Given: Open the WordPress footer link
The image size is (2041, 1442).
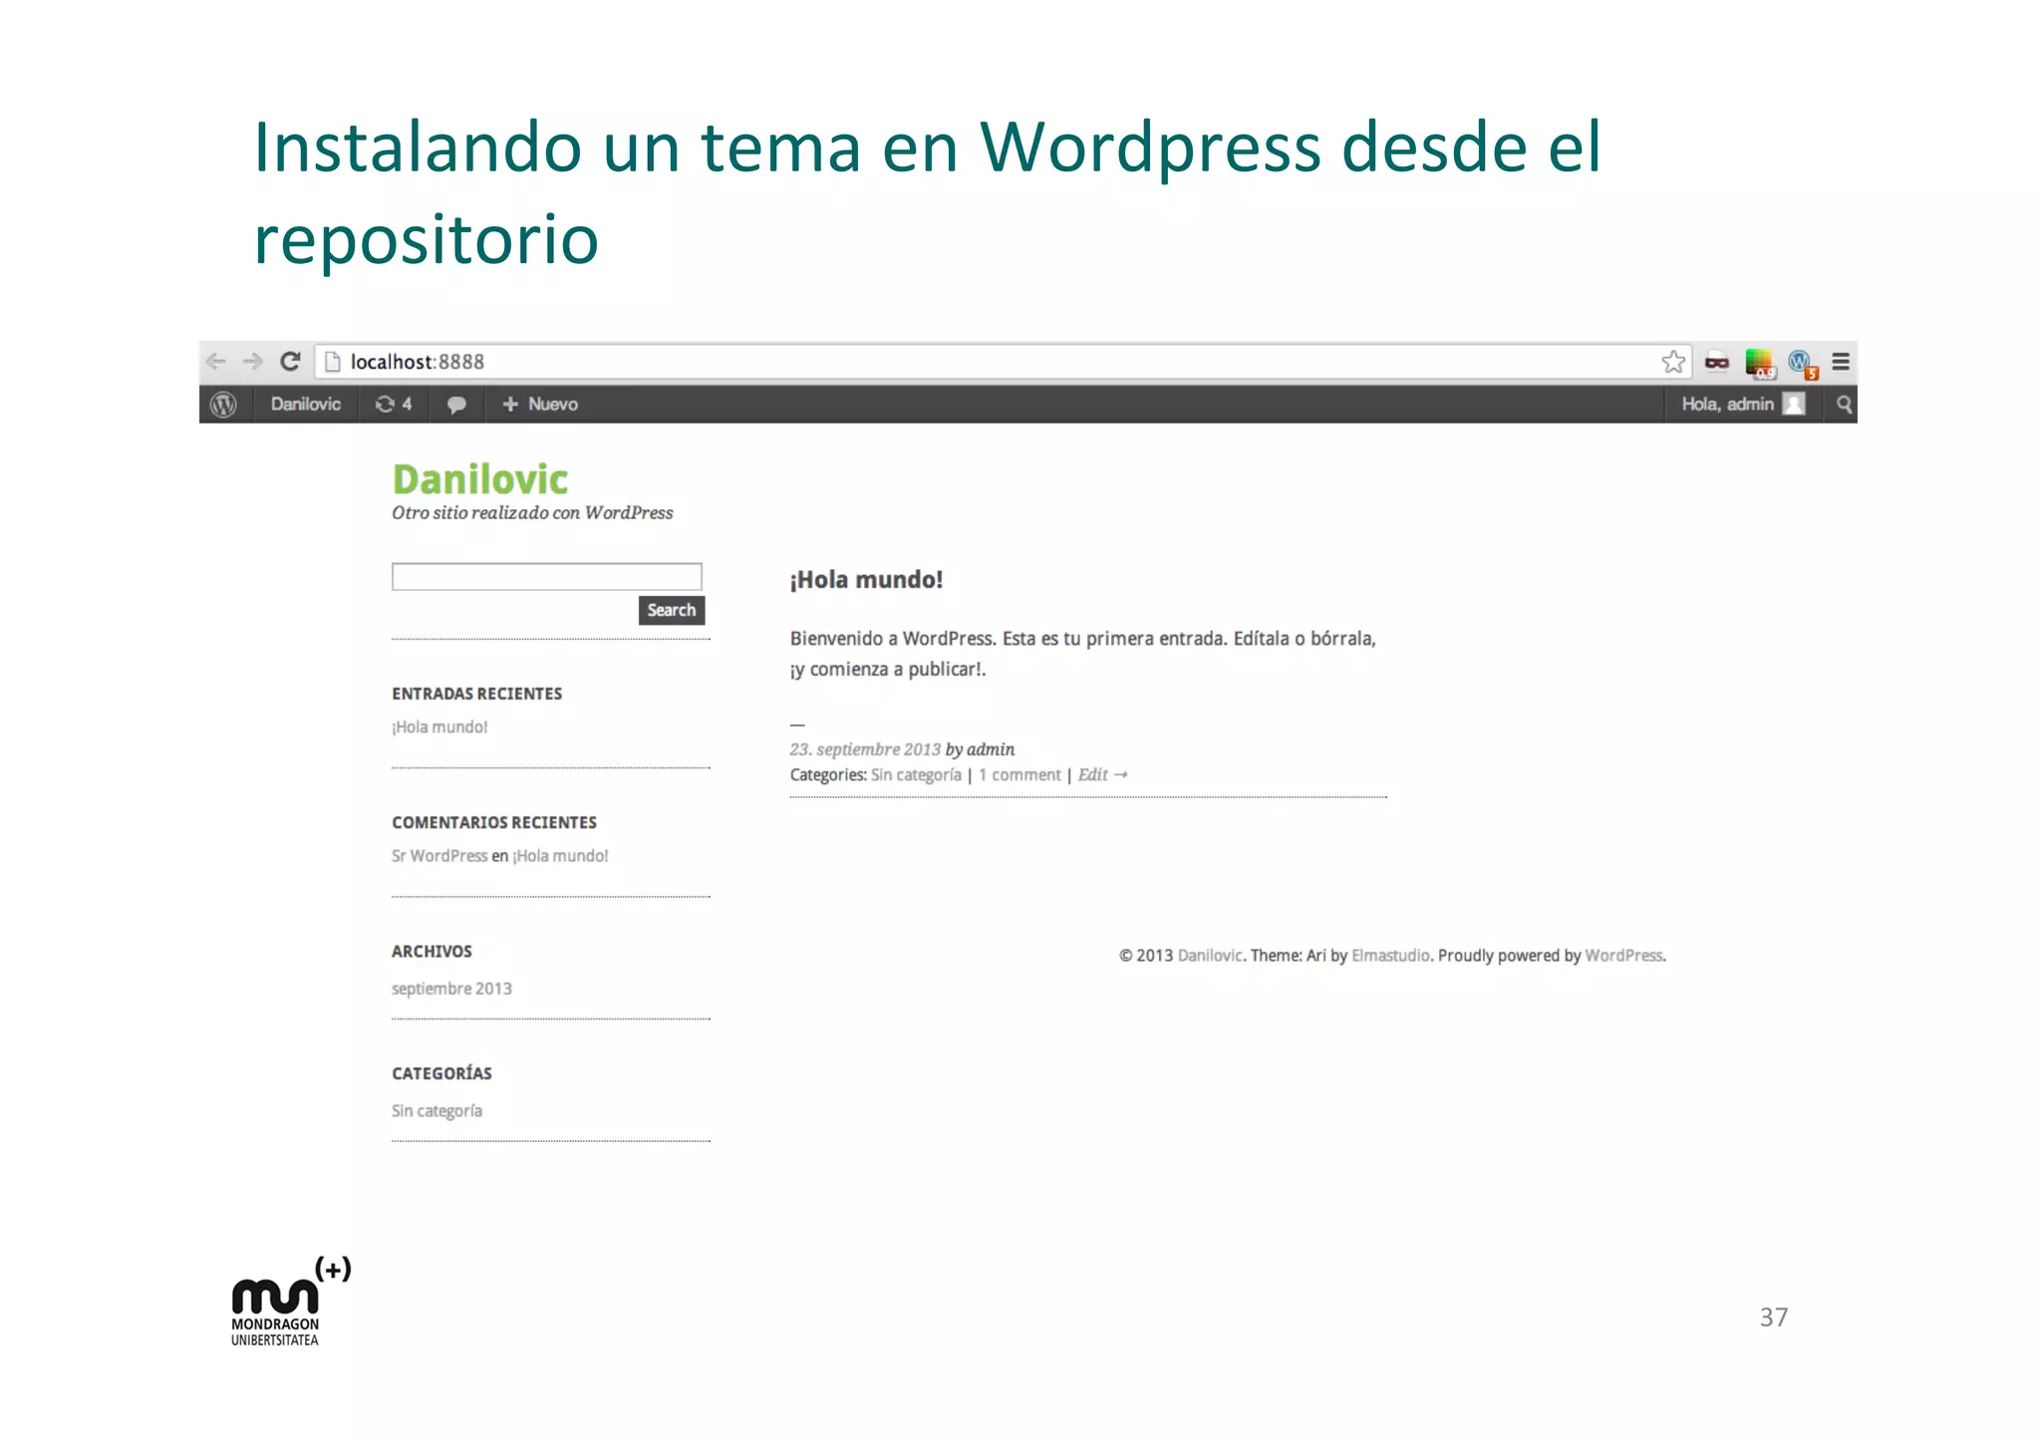Looking at the screenshot, I should tap(1623, 956).
